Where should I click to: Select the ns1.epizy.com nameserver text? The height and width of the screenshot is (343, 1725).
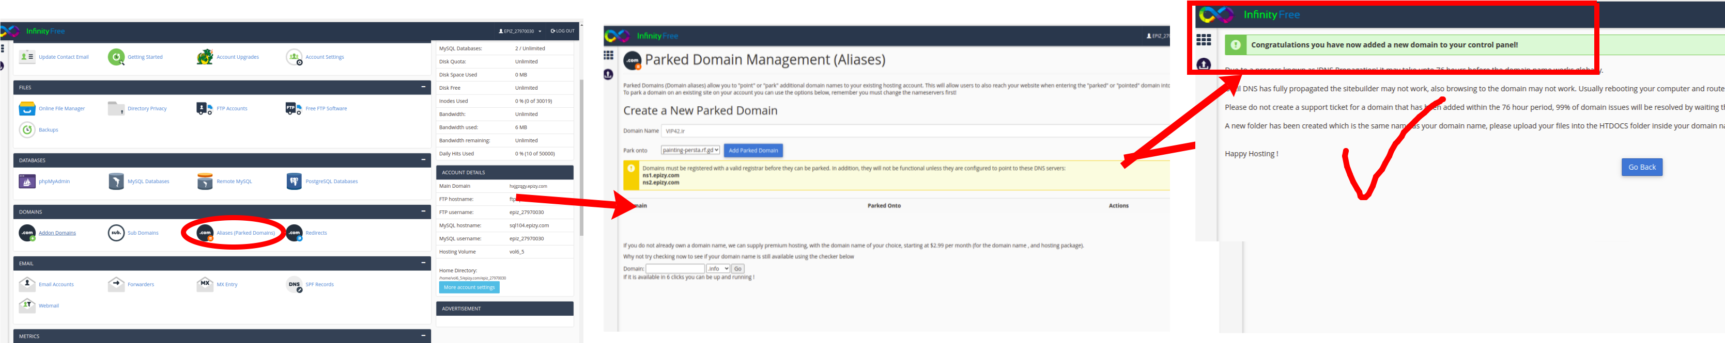[660, 175]
